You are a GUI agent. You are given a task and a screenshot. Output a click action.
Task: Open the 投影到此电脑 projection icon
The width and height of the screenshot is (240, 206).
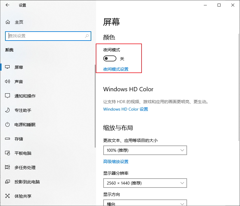click(7, 182)
